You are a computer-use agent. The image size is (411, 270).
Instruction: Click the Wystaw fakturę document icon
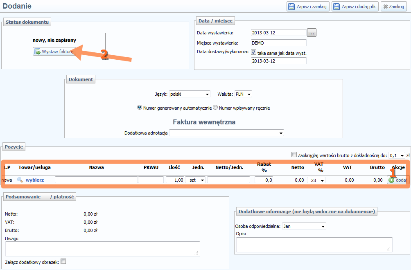point(37,52)
